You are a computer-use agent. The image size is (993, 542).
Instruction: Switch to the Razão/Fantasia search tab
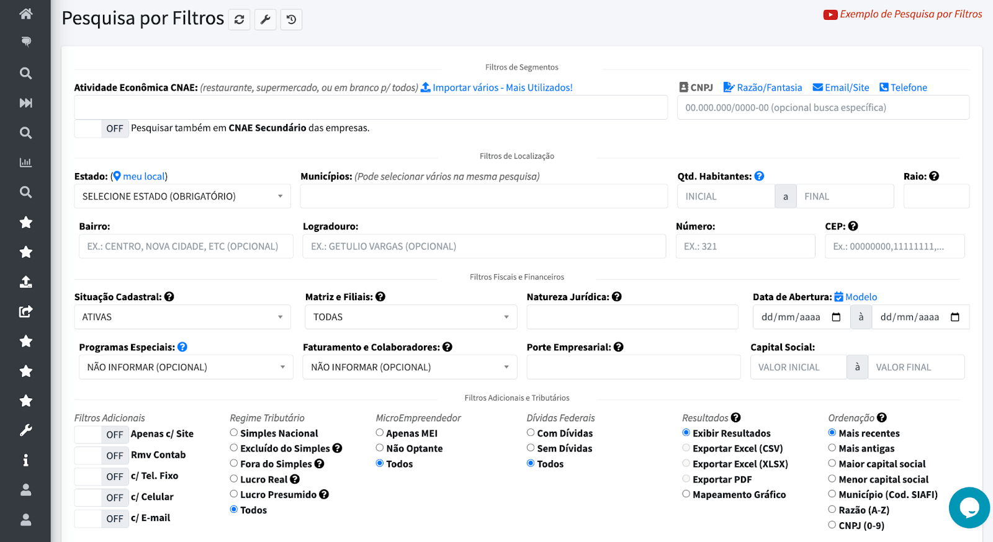pyautogui.click(x=763, y=87)
